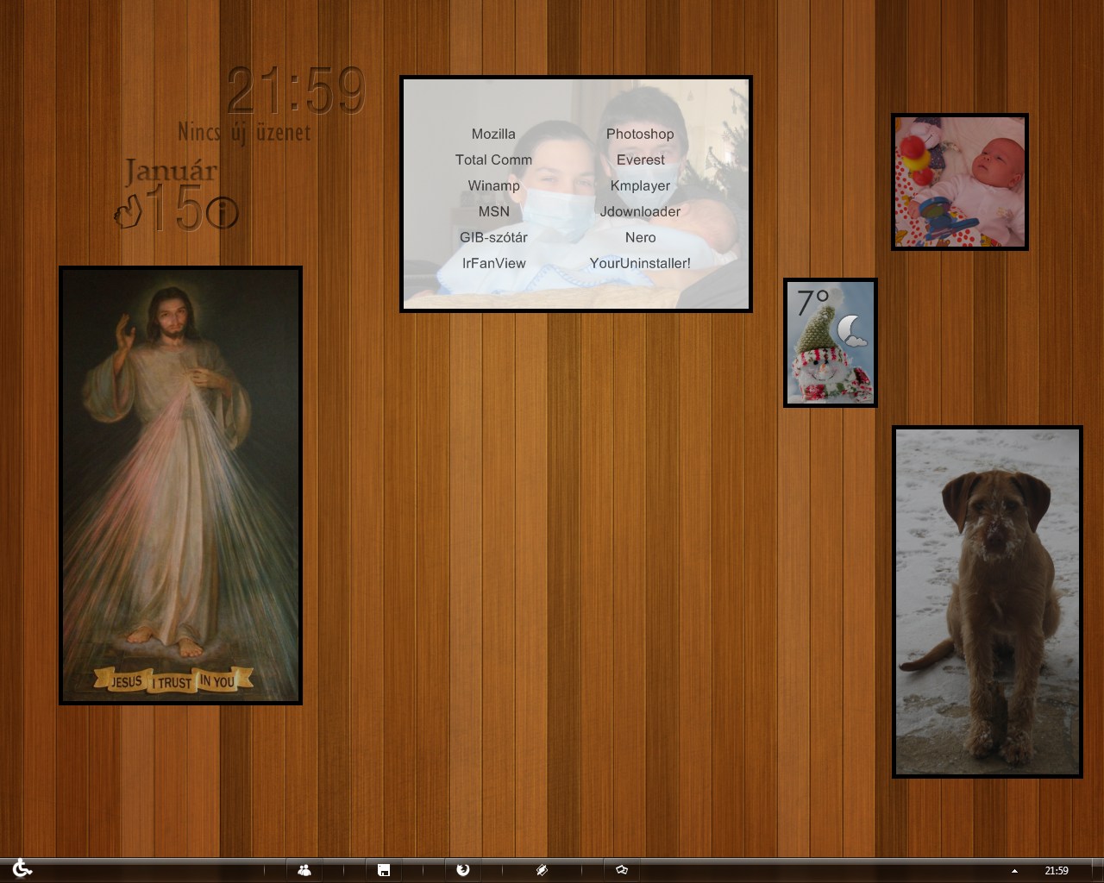Start Winamp from the launcher list
This screenshot has height=883, width=1104.
(493, 185)
